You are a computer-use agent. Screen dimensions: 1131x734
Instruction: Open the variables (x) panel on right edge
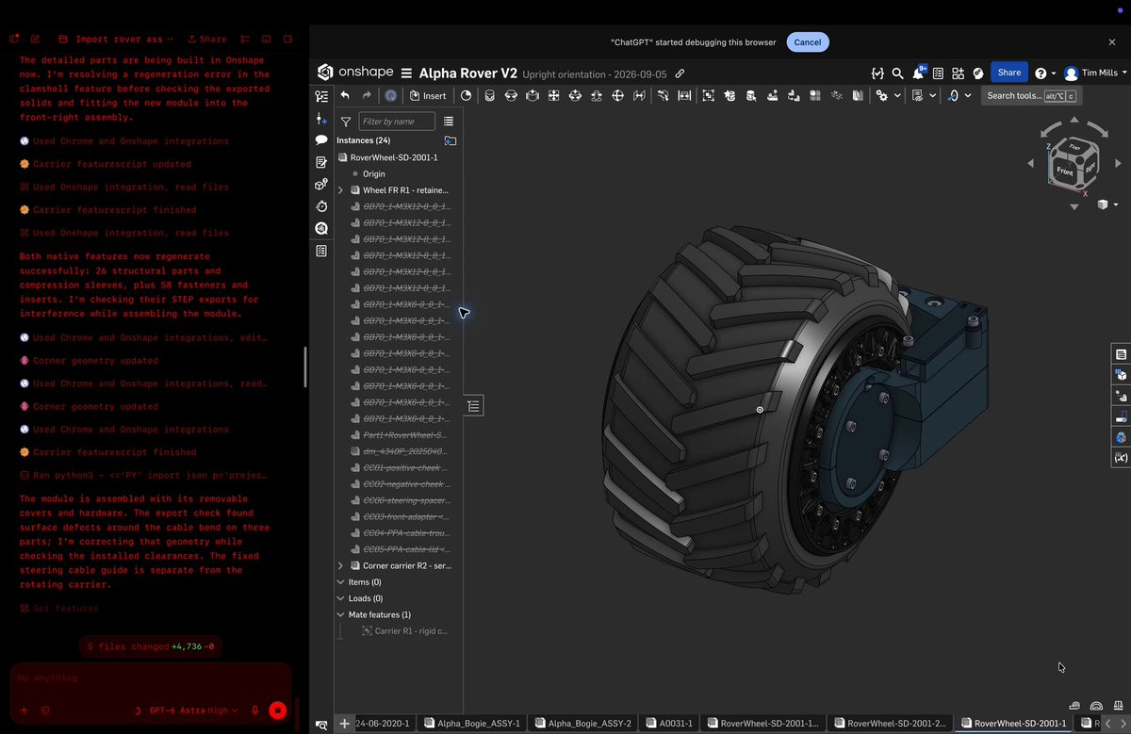(1121, 458)
